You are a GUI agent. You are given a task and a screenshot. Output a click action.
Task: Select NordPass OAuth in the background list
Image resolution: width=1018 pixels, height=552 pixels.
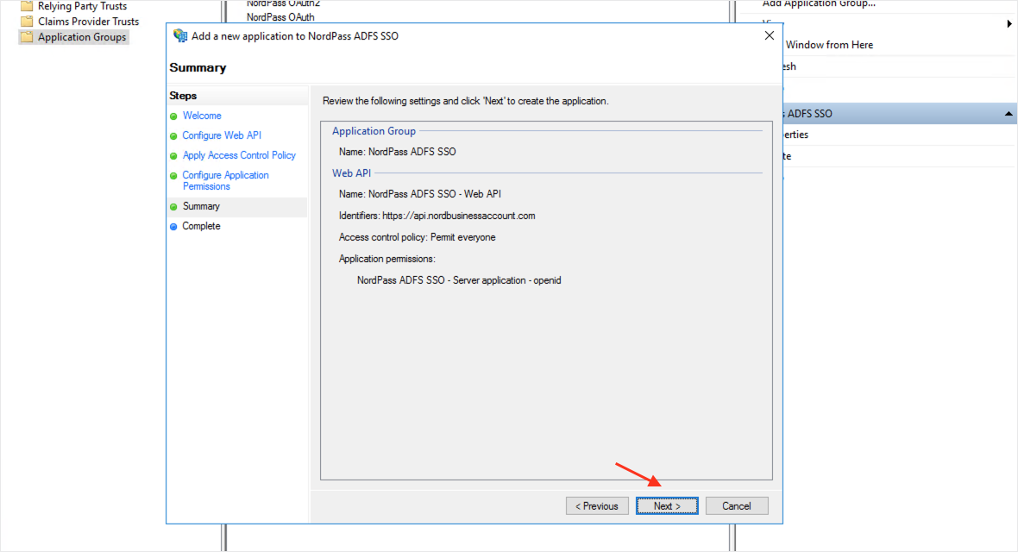[280, 17]
